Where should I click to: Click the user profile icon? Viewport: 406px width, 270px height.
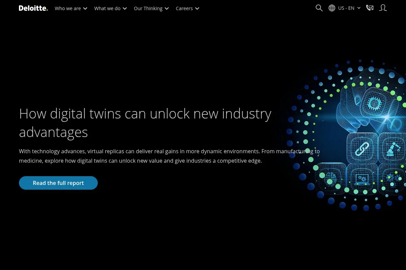[x=383, y=8]
